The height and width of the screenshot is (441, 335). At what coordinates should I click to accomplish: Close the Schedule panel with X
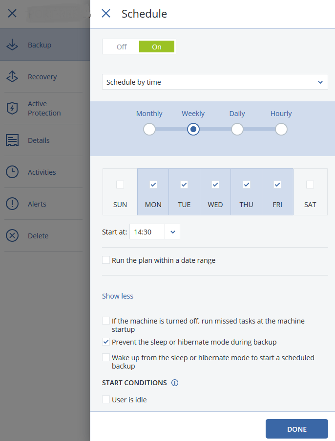coord(106,13)
